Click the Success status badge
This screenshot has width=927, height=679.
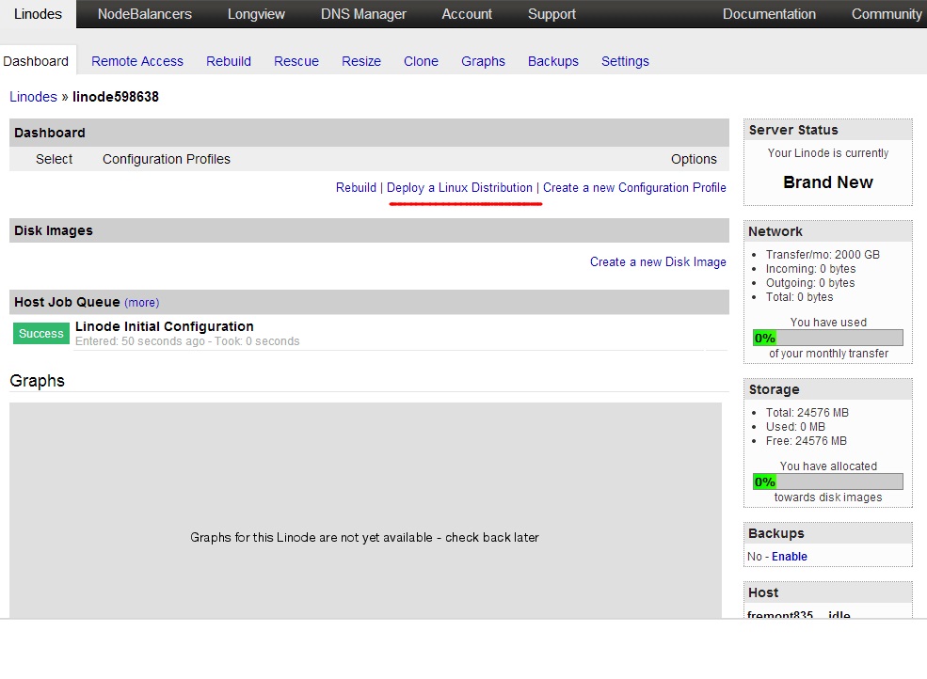point(40,333)
